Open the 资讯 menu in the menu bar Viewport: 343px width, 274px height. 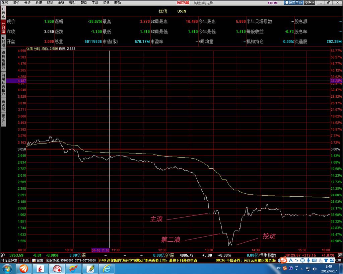[x=106, y=3]
